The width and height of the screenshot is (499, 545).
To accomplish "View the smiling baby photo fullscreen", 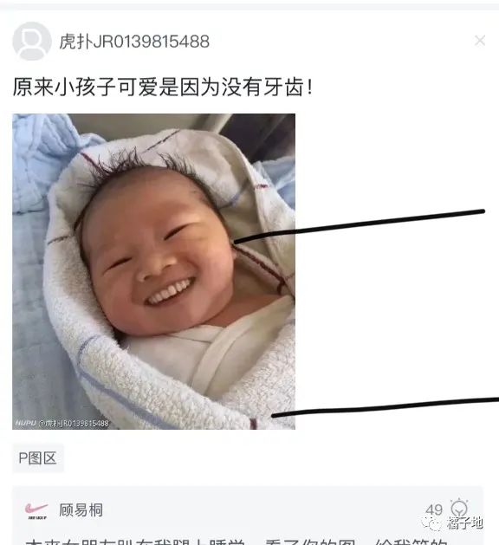I will [x=153, y=271].
